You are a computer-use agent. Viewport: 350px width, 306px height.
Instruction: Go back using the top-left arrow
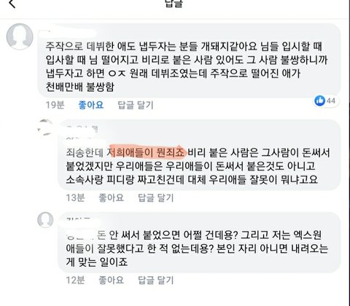click(12, 4)
